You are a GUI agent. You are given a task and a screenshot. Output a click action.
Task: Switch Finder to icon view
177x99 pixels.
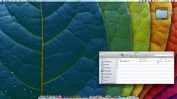tap(119, 55)
